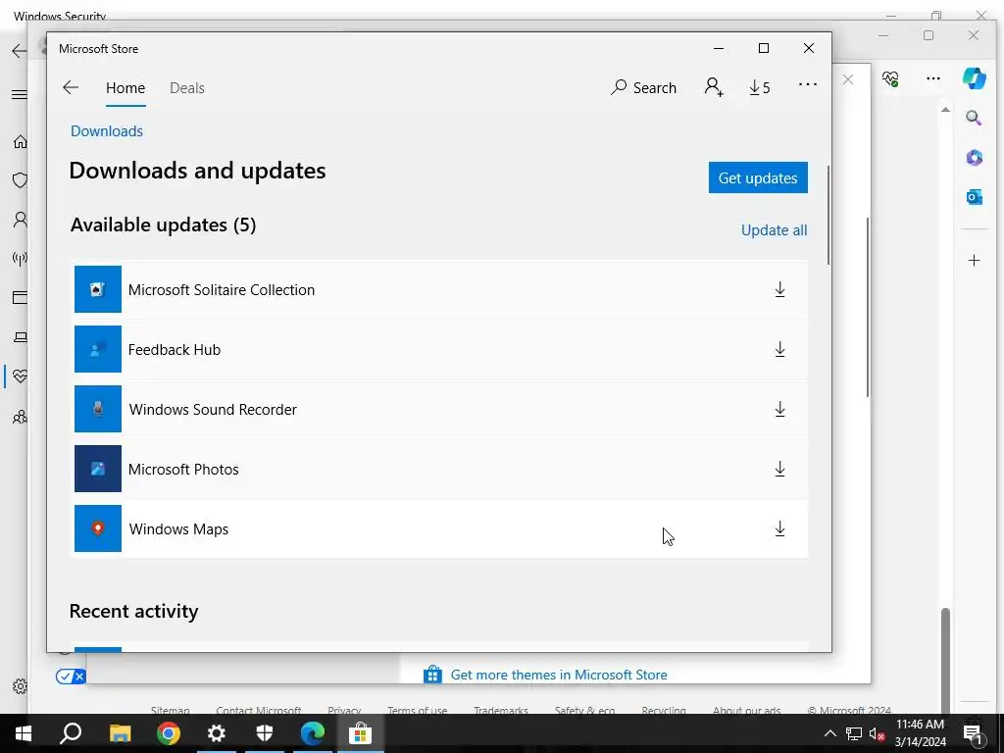The image size is (1004, 753).
Task: Open Search in Microsoft Store
Action: (643, 87)
